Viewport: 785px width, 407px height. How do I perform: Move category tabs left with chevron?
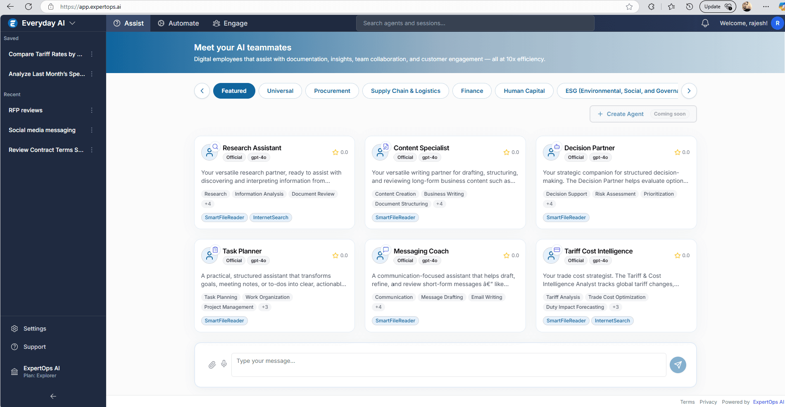click(202, 91)
